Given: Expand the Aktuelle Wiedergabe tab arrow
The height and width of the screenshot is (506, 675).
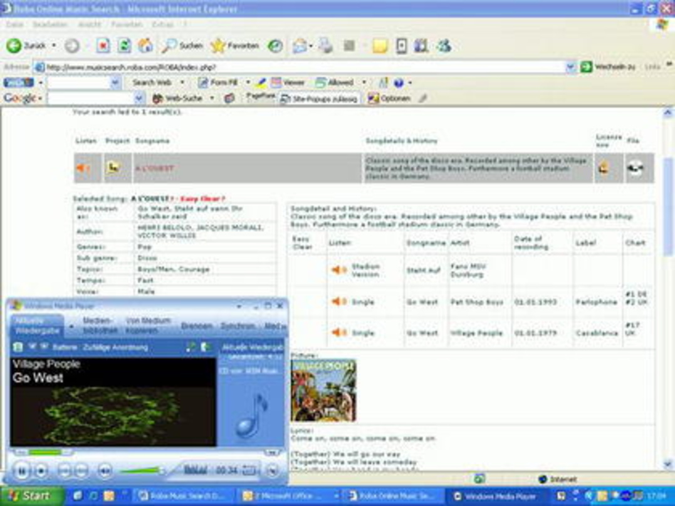Looking at the screenshot, I should (x=71, y=326).
